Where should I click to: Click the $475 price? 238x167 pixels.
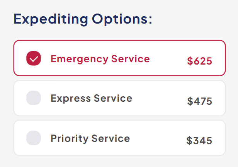coord(199,101)
